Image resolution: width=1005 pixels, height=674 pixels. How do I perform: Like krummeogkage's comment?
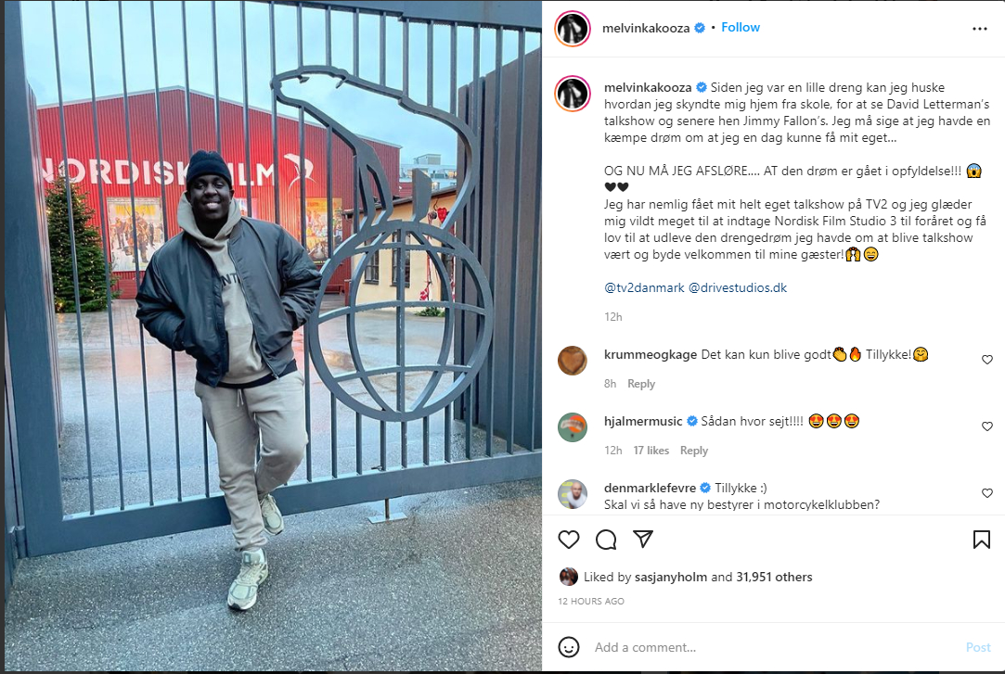pyautogui.click(x=987, y=360)
